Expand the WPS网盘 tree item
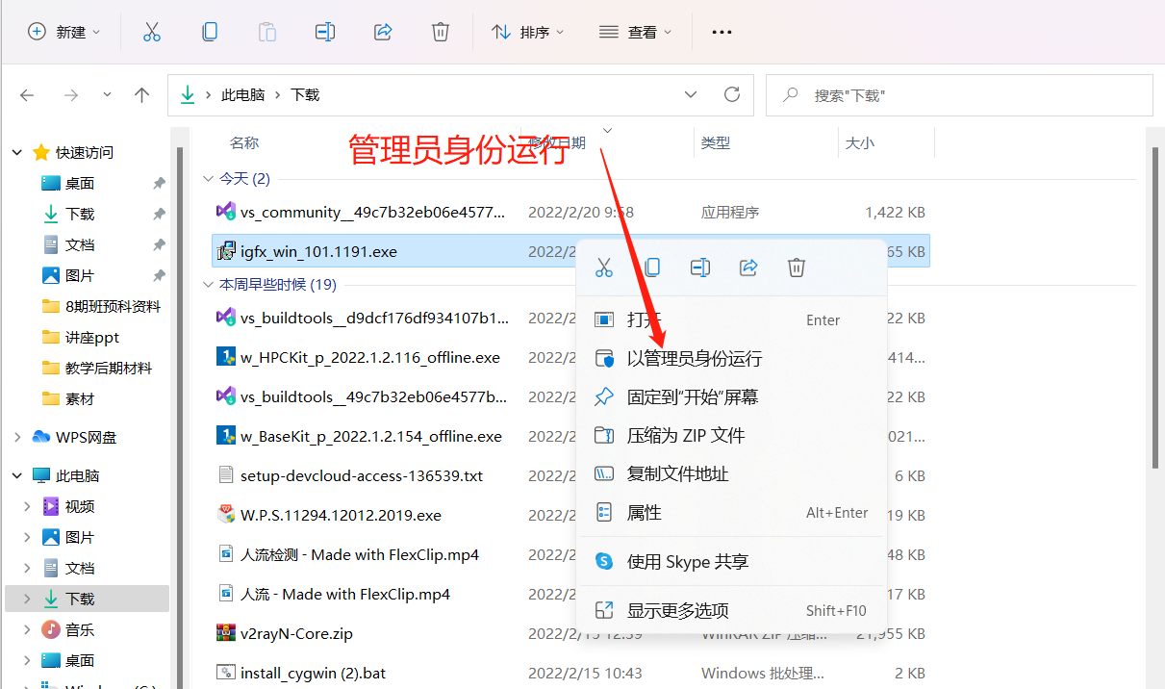Viewport: 1165px width, 689px height. point(16,437)
